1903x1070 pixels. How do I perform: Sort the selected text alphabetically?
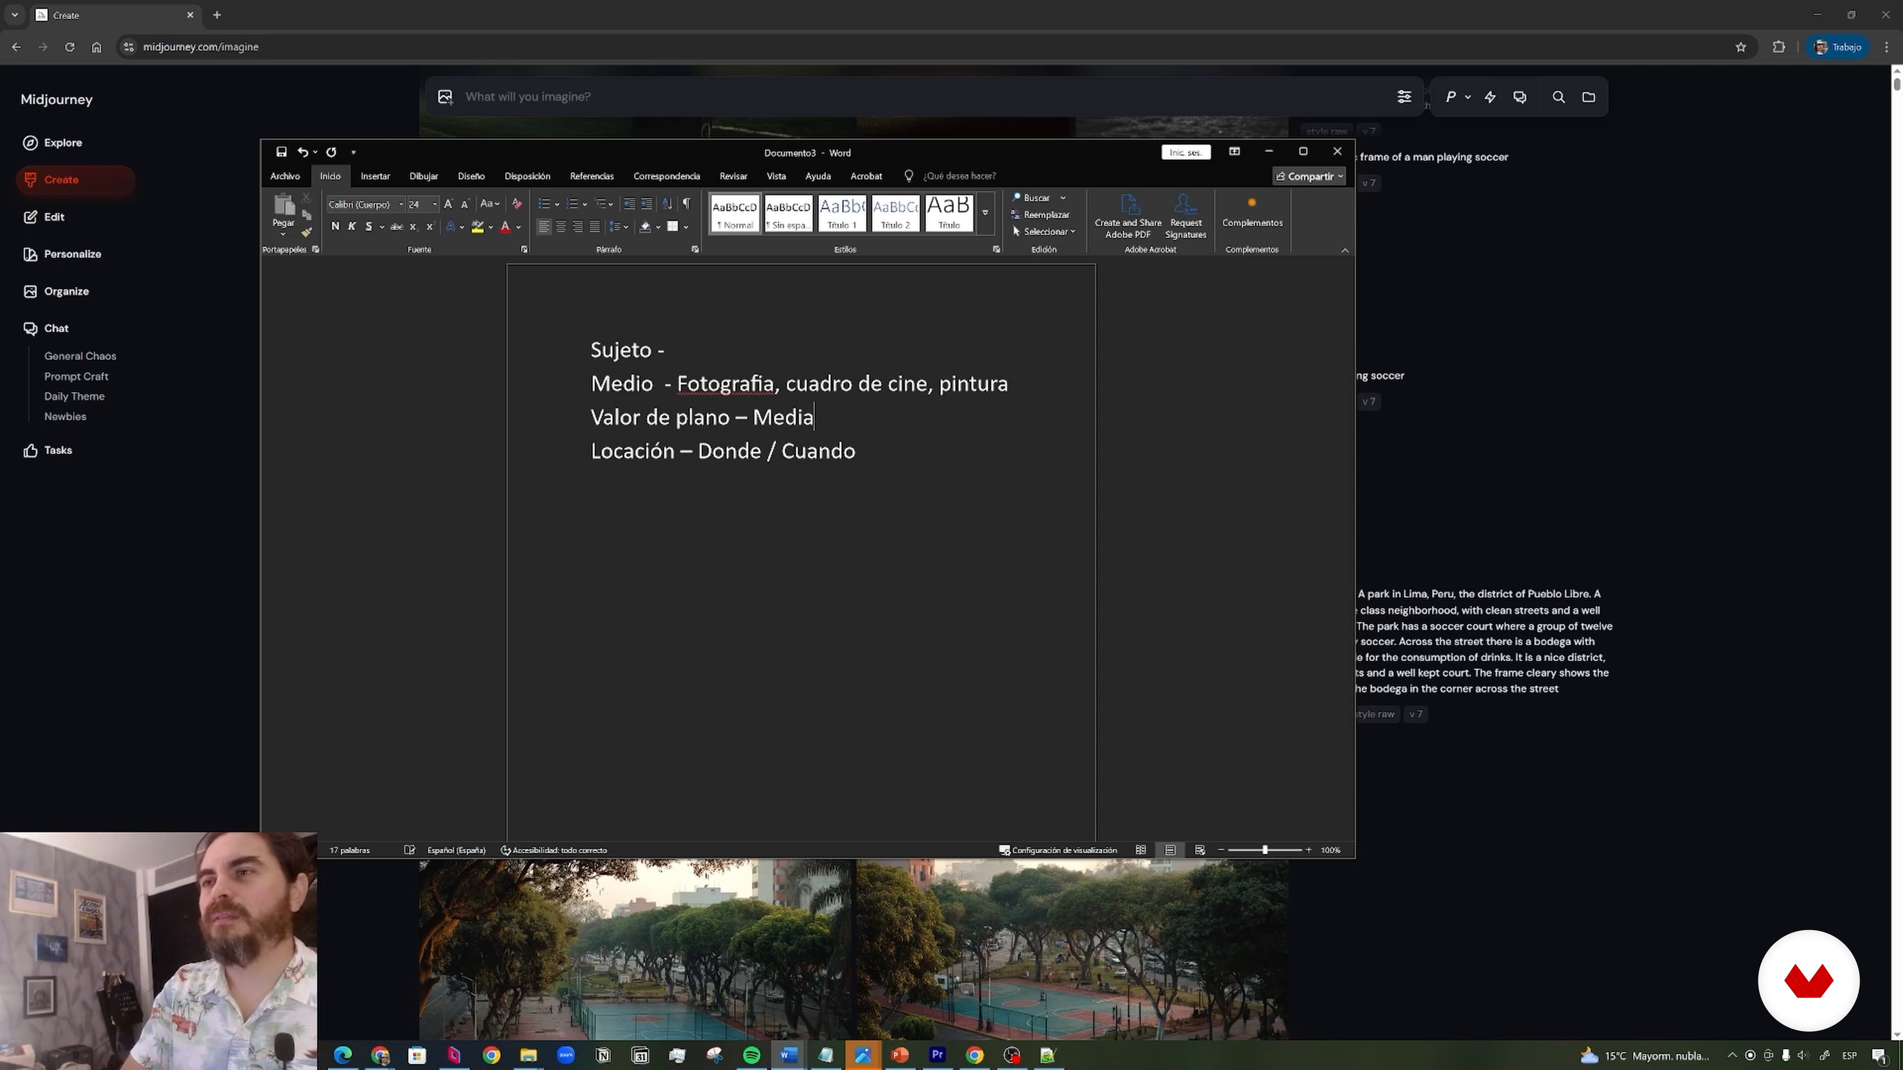point(667,204)
